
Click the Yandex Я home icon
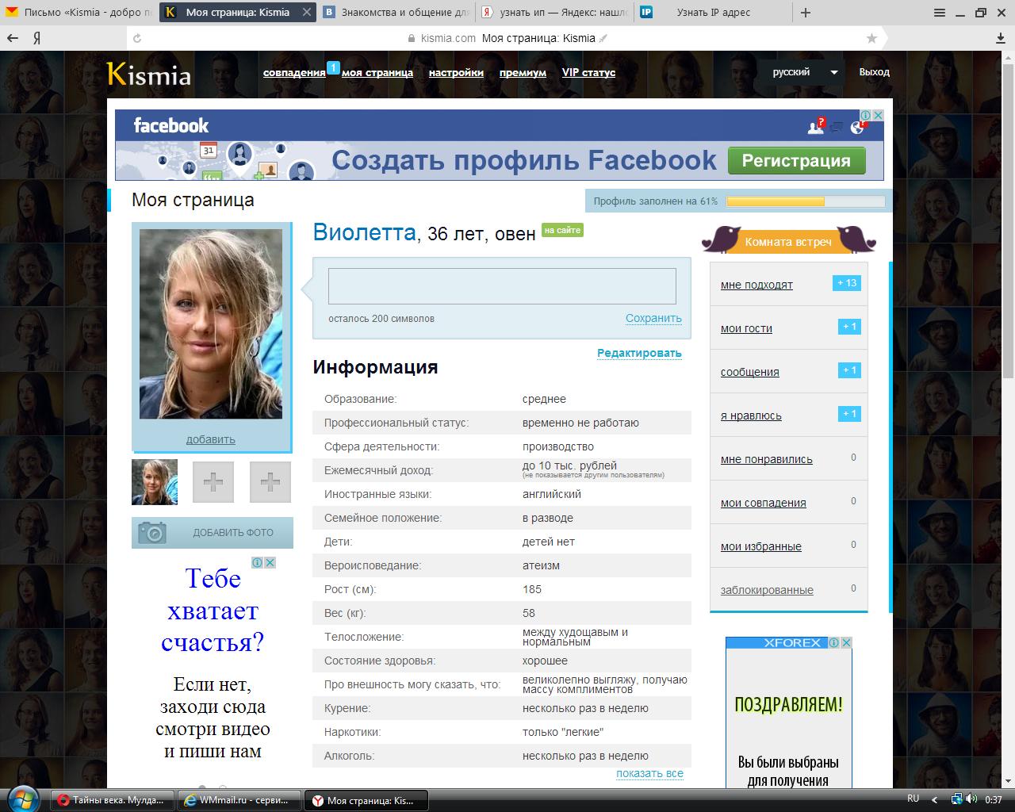[36, 38]
